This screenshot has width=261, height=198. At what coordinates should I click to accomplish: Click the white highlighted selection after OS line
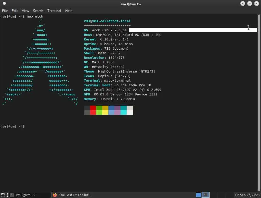[x=193, y=30]
